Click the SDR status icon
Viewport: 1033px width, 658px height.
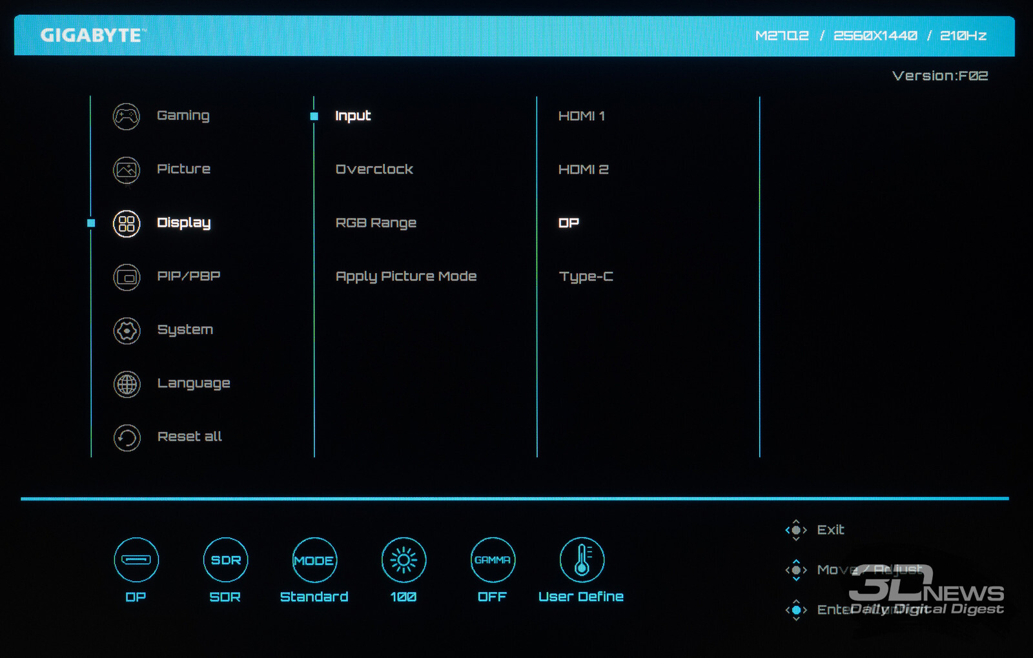coord(225,560)
